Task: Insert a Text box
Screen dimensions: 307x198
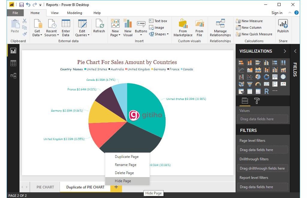Action: 158,21
